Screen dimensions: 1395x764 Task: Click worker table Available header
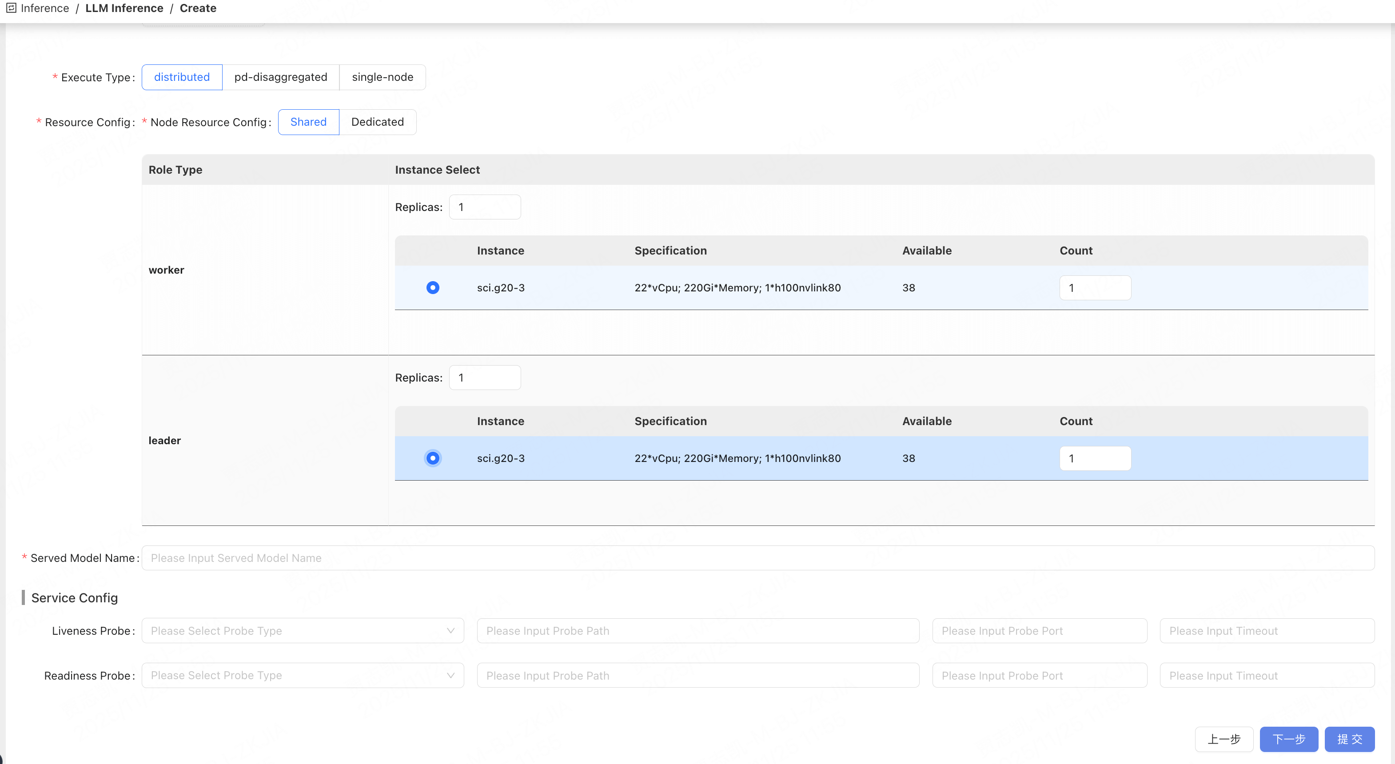[927, 250]
